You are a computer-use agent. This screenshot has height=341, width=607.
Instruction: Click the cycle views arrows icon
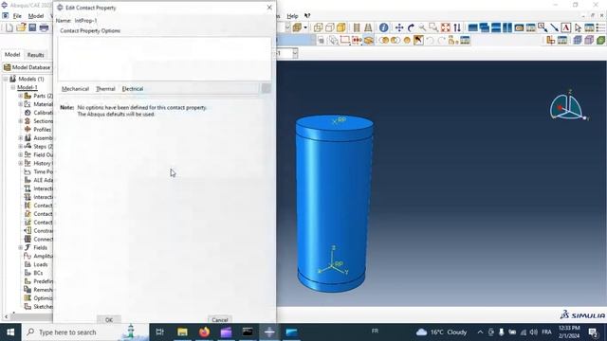457,27
